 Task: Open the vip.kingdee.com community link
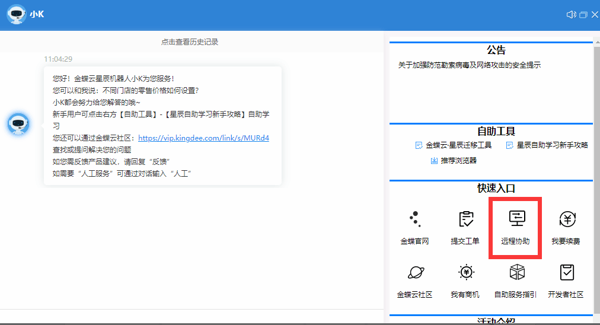(203, 138)
